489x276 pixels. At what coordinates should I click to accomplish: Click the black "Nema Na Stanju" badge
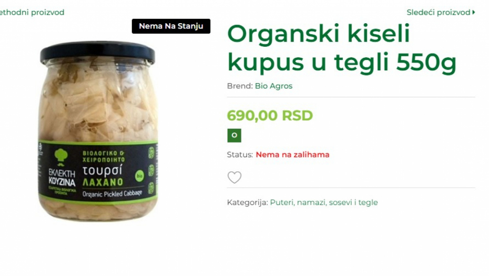tap(171, 26)
